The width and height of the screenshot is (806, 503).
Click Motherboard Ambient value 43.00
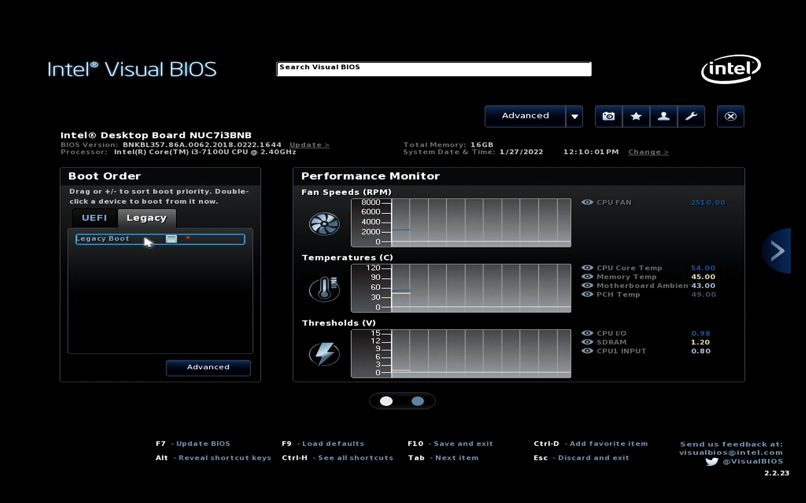coord(703,285)
